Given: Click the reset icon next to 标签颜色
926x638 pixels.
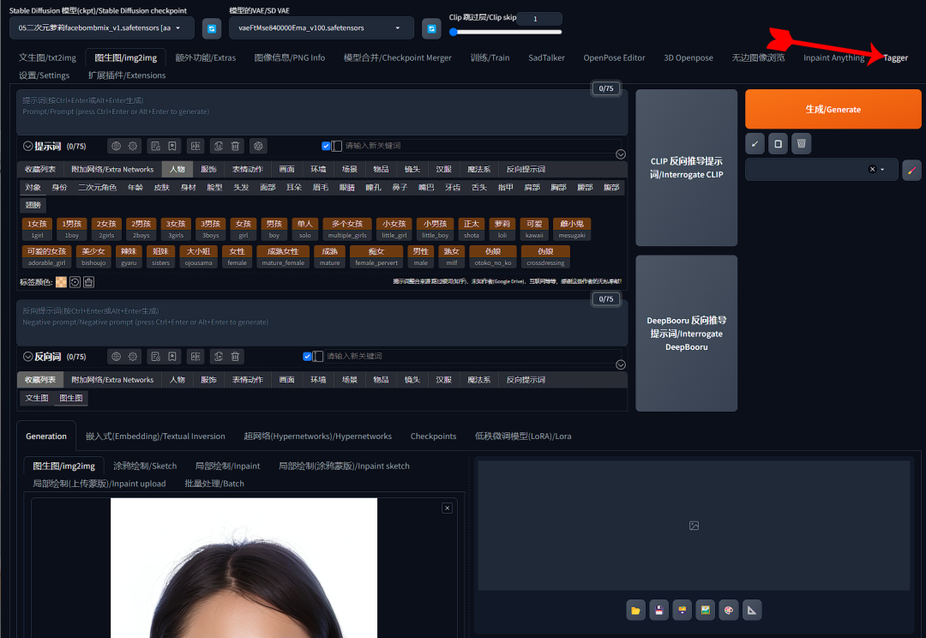Looking at the screenshot, I should [x=75, y=282].
